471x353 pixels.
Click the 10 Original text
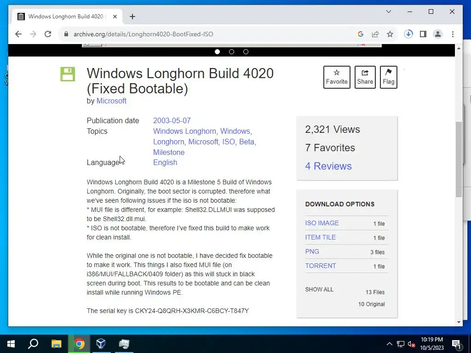(371, 304)
